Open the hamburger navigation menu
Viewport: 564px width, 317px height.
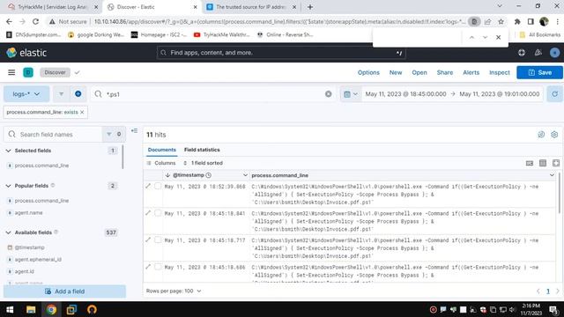pyautogui.click(x=11, y=72)
